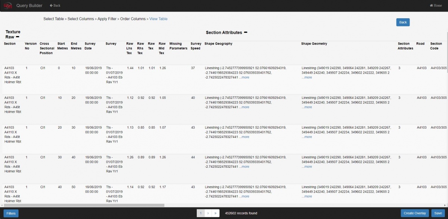Click the Home icon link
This screenshot has width=448, height=219.
[436, 6]
